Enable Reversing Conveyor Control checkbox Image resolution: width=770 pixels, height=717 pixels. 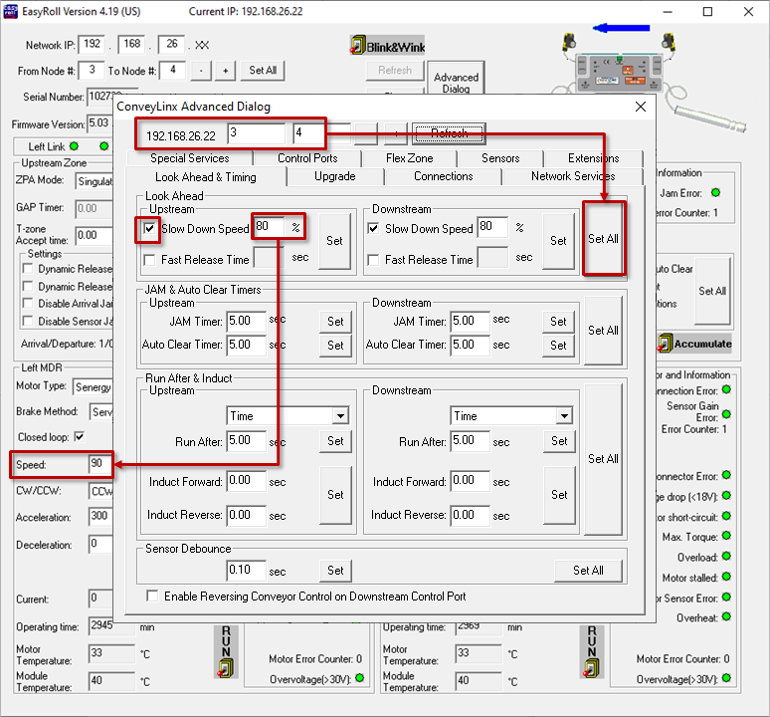coord(152,597)
